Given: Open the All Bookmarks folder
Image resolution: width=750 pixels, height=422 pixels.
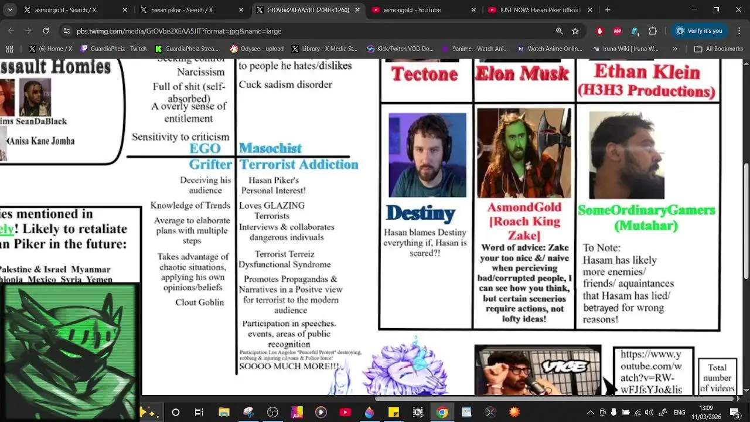Looking at the screenshot, I should click(720, 49).
